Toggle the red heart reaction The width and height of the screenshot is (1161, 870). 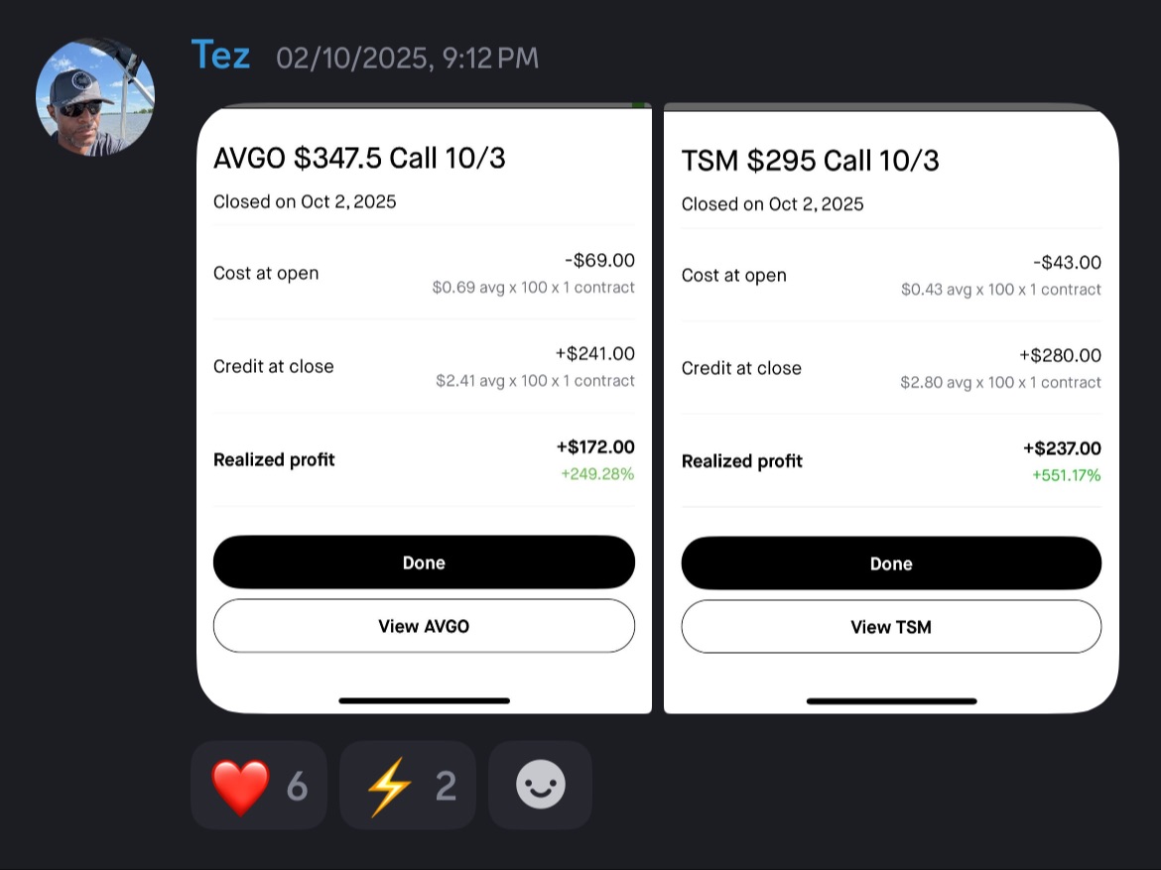258,786
